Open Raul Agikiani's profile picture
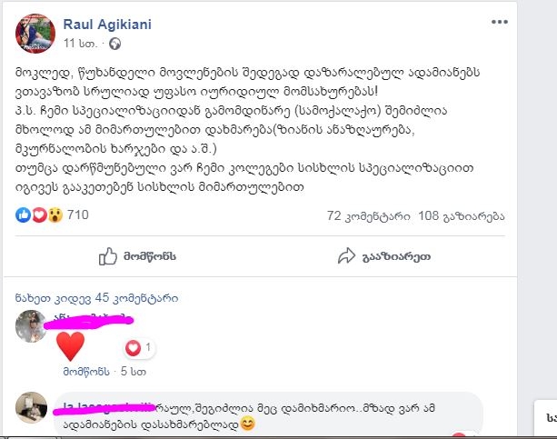 [x=35, y=34]
